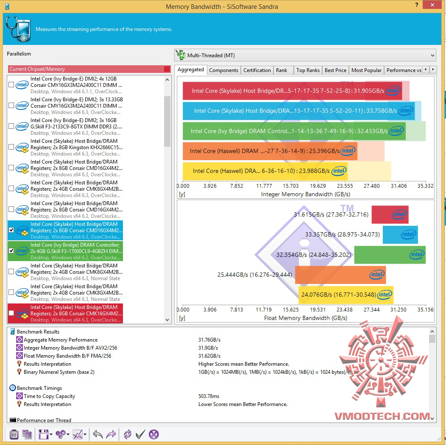Image resolution: width=446 pixels, height=445 pixels.
Task: Click the Multi-Threaded people icon in combo box
Action: (x=181, y=55)
